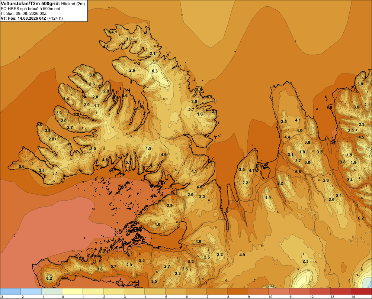Screen dimensions: 372x299
Task: Click the 5.2 temperature value on the map
Action: click(191, 262)
